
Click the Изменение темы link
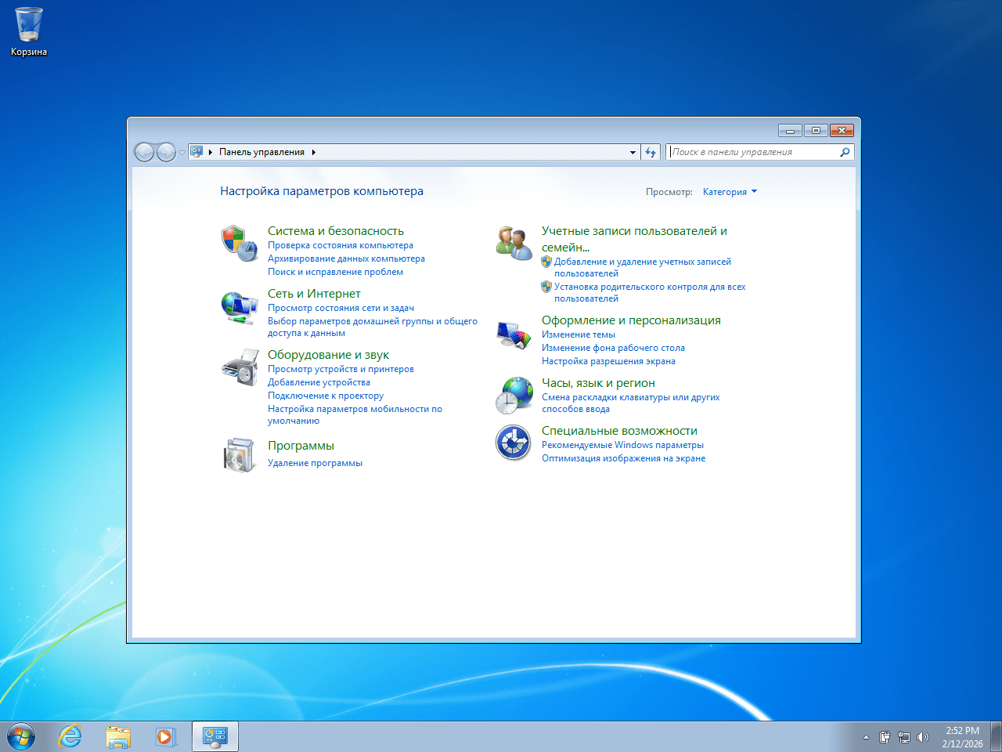pos(578,334)
